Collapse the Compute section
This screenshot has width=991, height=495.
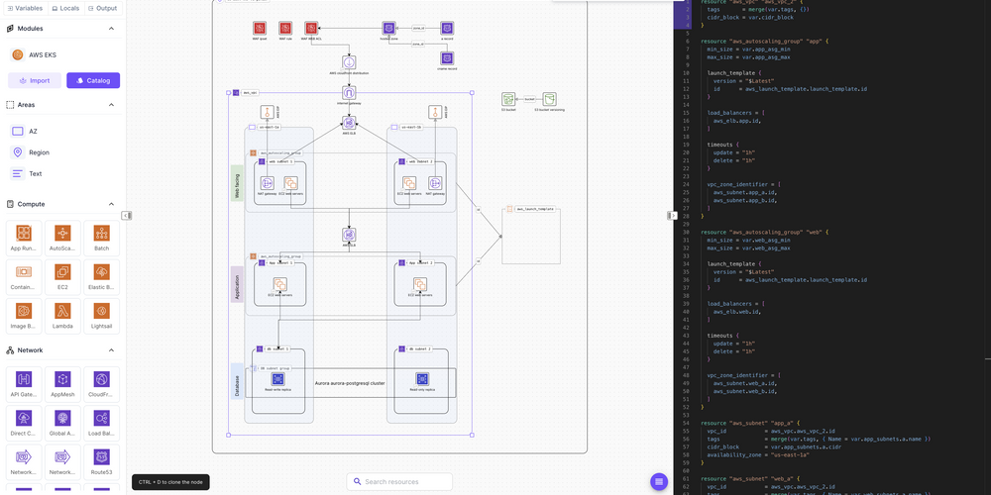111,204
